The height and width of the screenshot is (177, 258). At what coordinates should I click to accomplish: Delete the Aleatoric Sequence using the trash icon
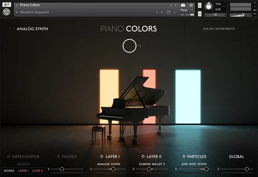[175, 12]
